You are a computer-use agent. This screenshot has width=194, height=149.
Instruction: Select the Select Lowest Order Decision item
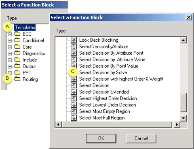(108, 105)
